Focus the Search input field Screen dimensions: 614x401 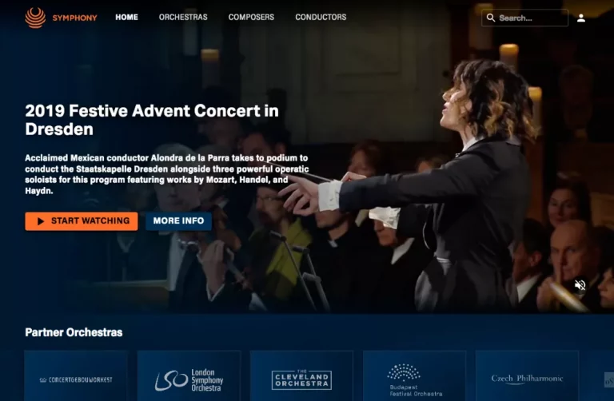(x=524, y=18)
